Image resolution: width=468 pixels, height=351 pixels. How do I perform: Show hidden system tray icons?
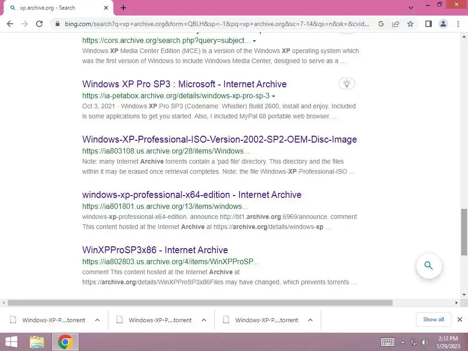point(403,342)
